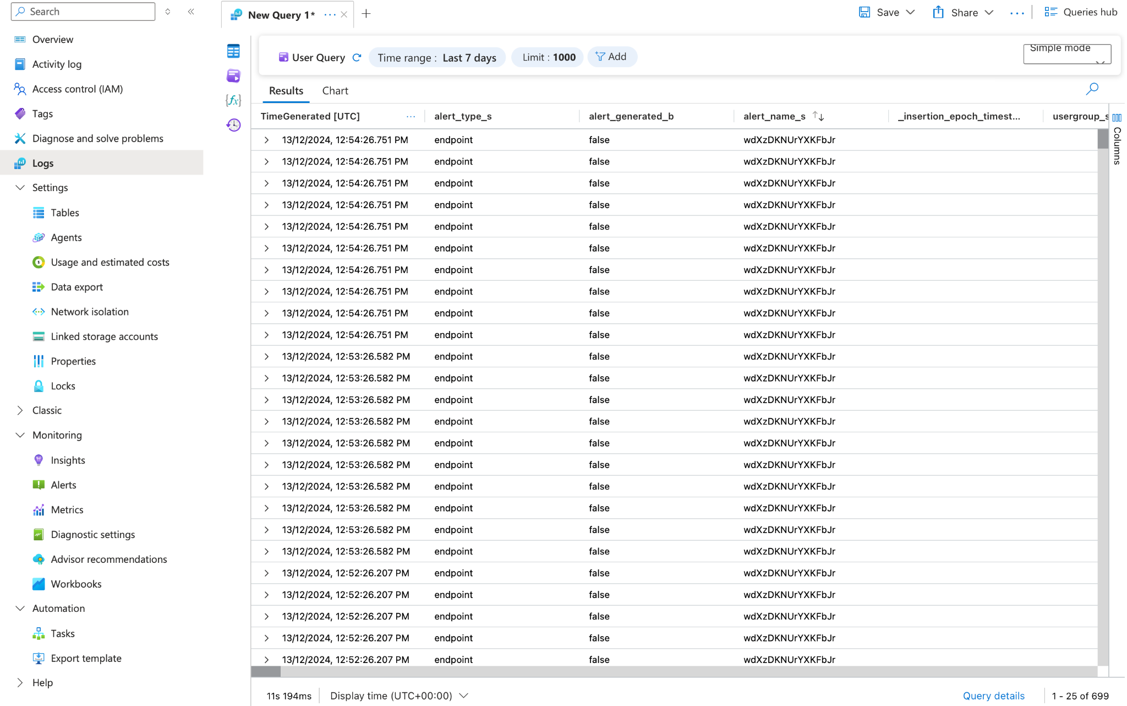Open Linked storage accounts

[105, 336]
